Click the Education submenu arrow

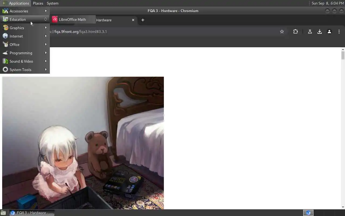(46, 19)
